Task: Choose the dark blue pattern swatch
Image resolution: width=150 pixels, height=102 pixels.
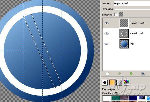Action: (133, 98)
